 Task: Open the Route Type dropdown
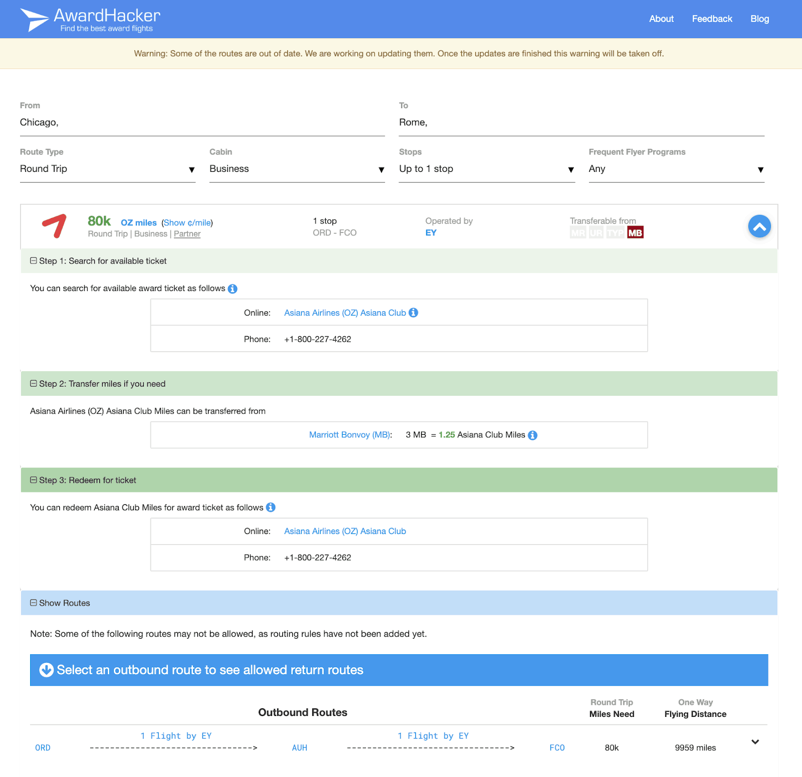(108, 169)
